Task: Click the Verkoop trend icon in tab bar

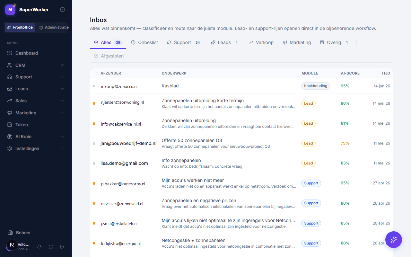Action: pyautogui.click(x=251, y=42)
